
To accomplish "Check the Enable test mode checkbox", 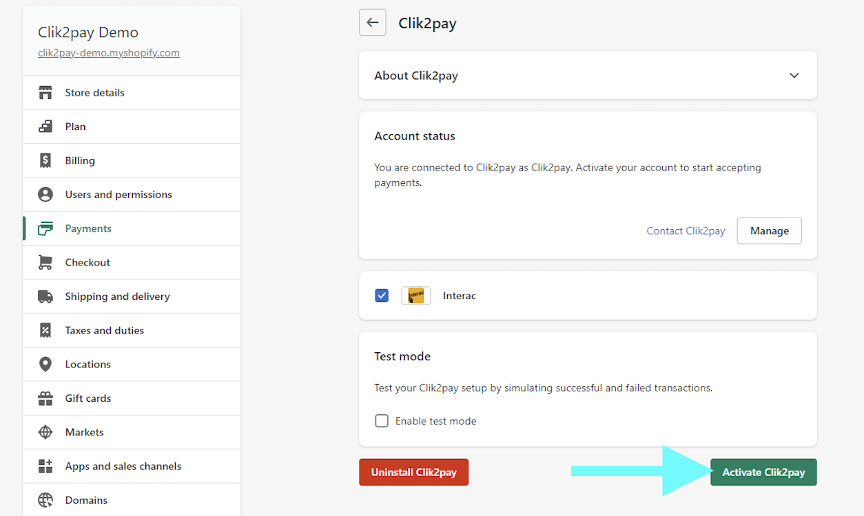I will click(x=382, y=421).
